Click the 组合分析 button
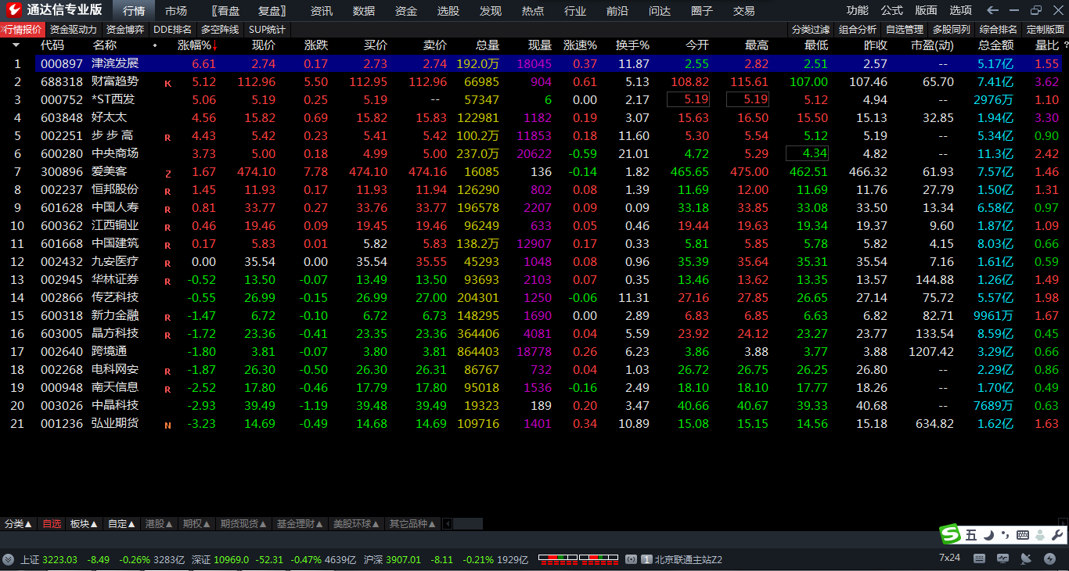Viewport: 1069px width, 571px height. click(858, 29)
